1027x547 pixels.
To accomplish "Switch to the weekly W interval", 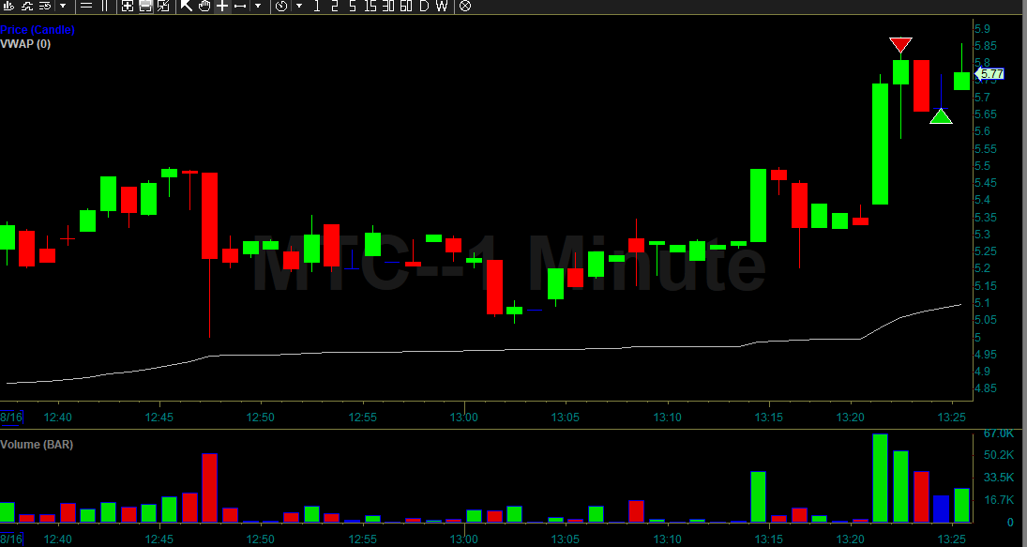I will click(x=442, y=6).
